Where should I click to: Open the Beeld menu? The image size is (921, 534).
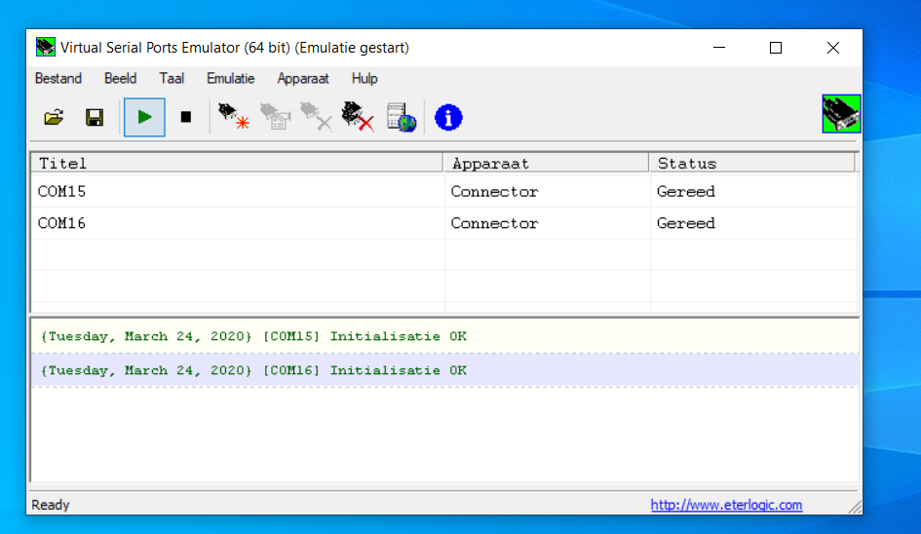[120, 78]
